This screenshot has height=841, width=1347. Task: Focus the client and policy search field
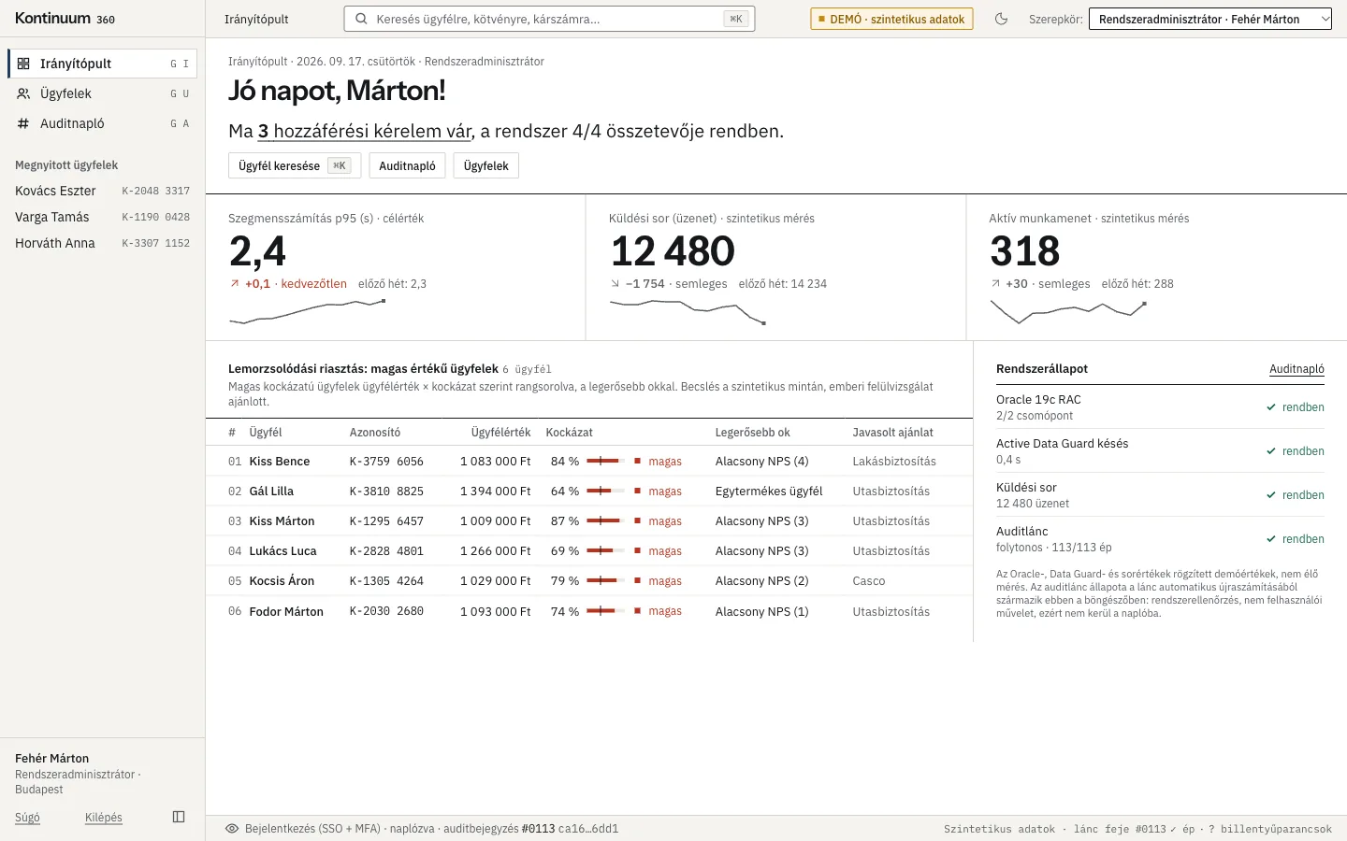pyautogui.click(x=549, y=19)
